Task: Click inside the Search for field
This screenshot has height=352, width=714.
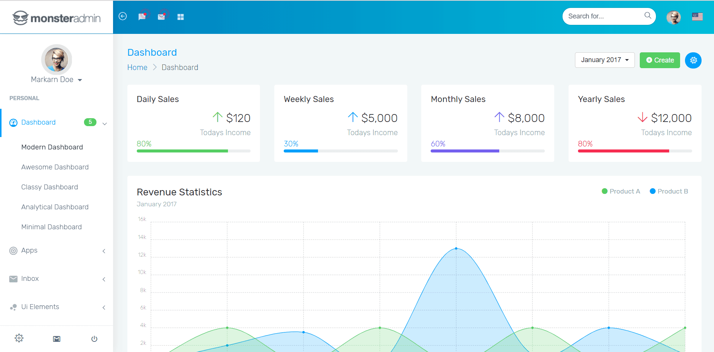Action: [603, 16]
